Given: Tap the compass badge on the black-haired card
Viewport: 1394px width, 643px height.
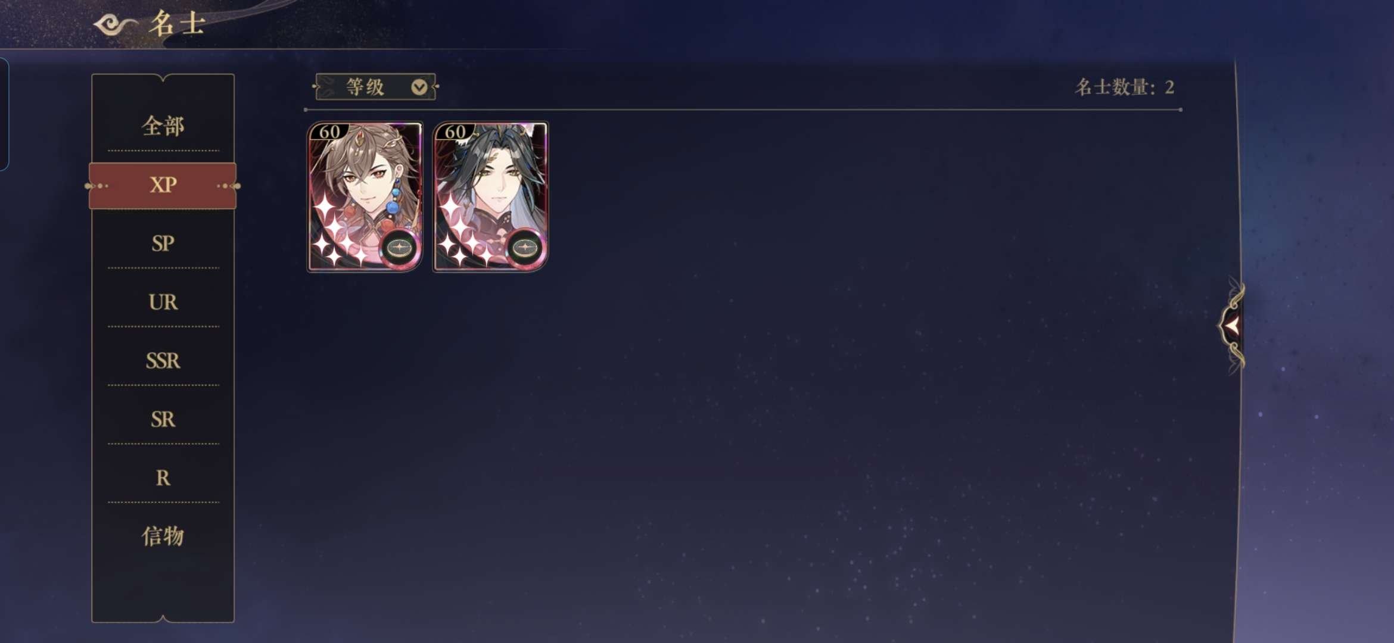Looking at the screenshot, I should coord(525,246).
